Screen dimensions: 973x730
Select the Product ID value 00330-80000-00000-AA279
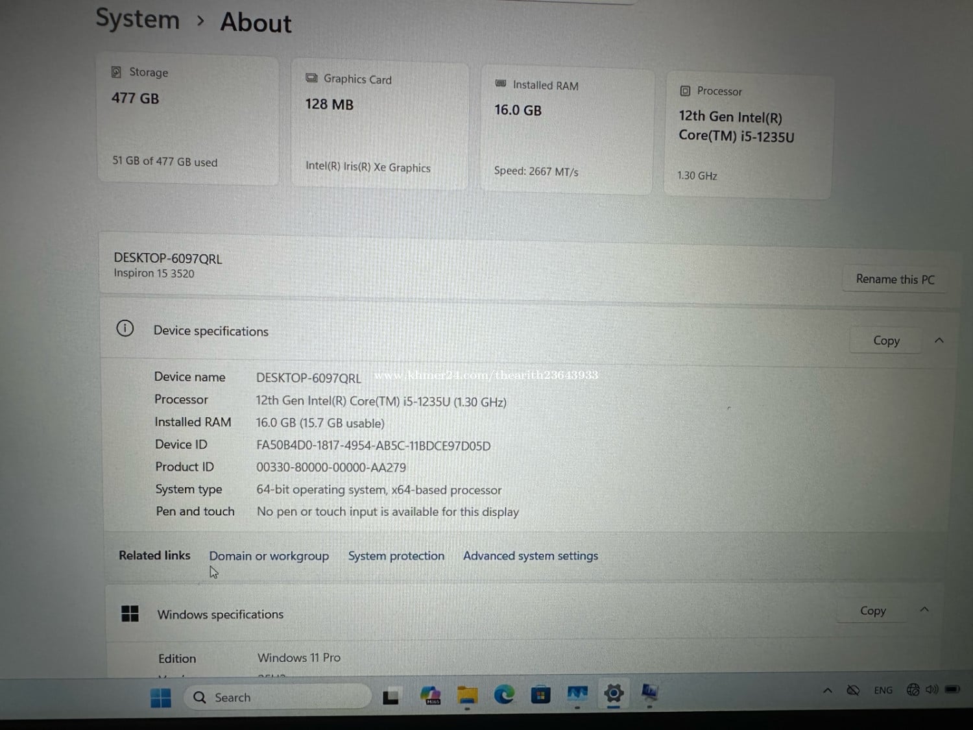click(331, 467)
